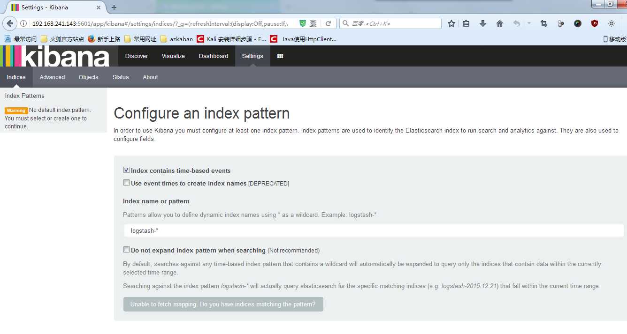Image resolution: width=627 pixels, height=334 pixels.
Task: Open the Visualize tab
Action: pos(173,56)
